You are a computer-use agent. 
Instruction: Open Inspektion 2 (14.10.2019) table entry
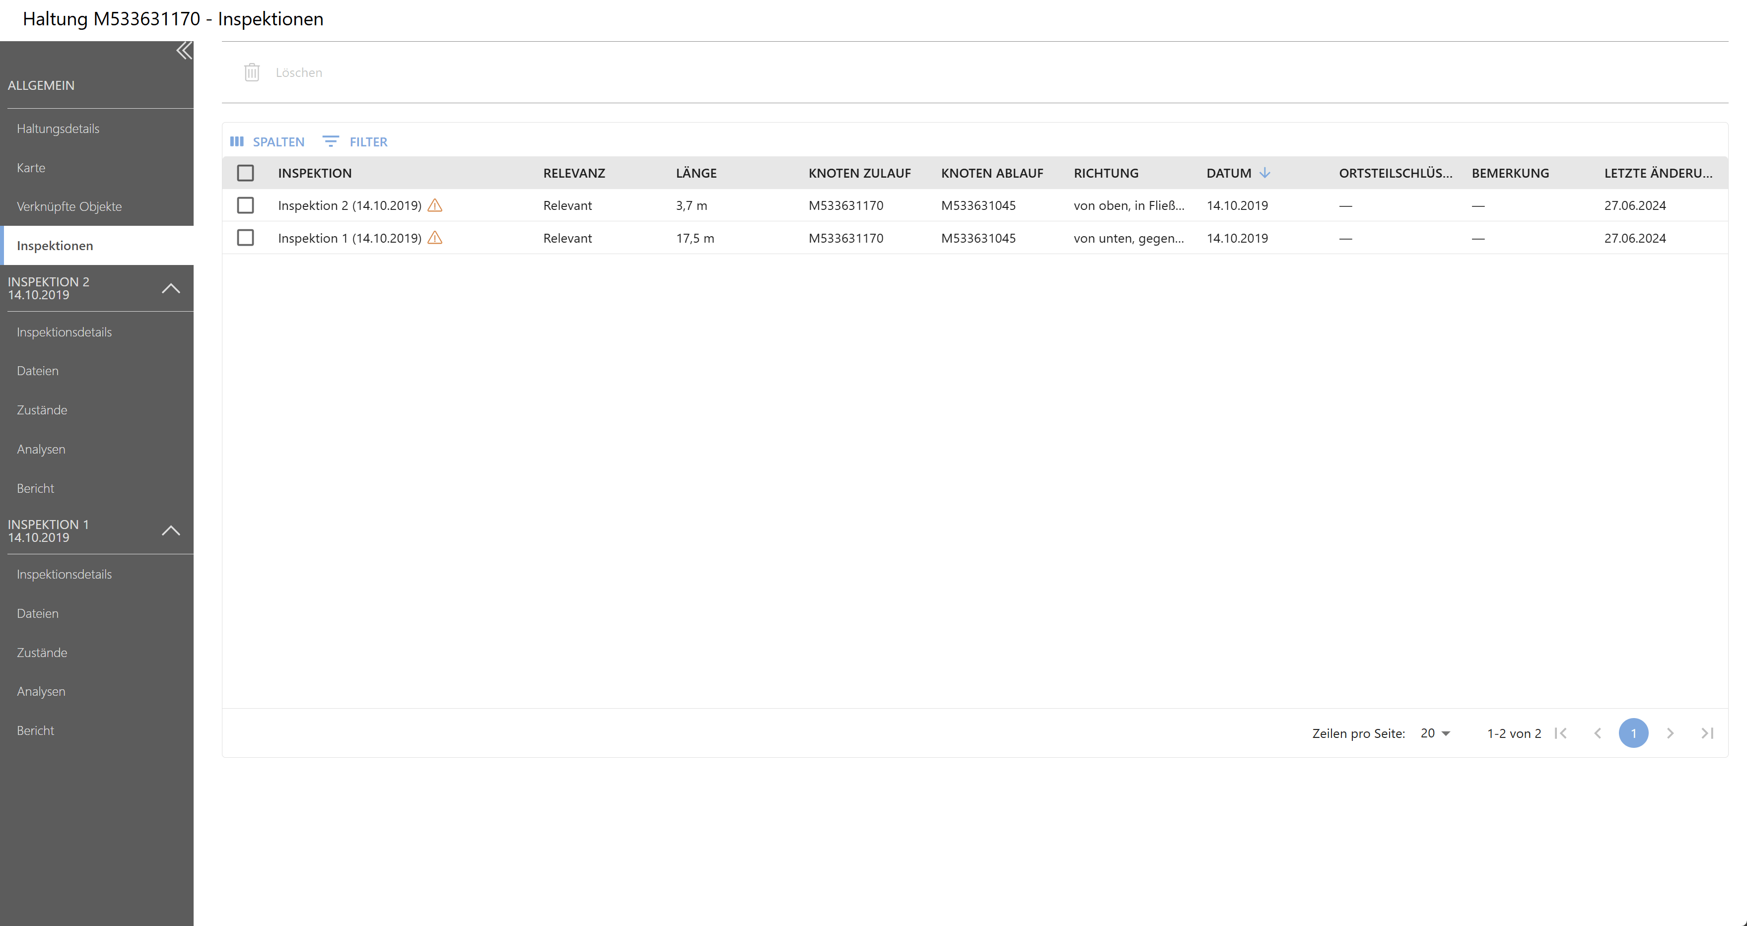(x=349, y=205)
